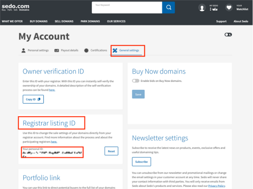Screen dimensions: 253x189
Task: Click the Personal settings person icon
Action: point(24,51)
